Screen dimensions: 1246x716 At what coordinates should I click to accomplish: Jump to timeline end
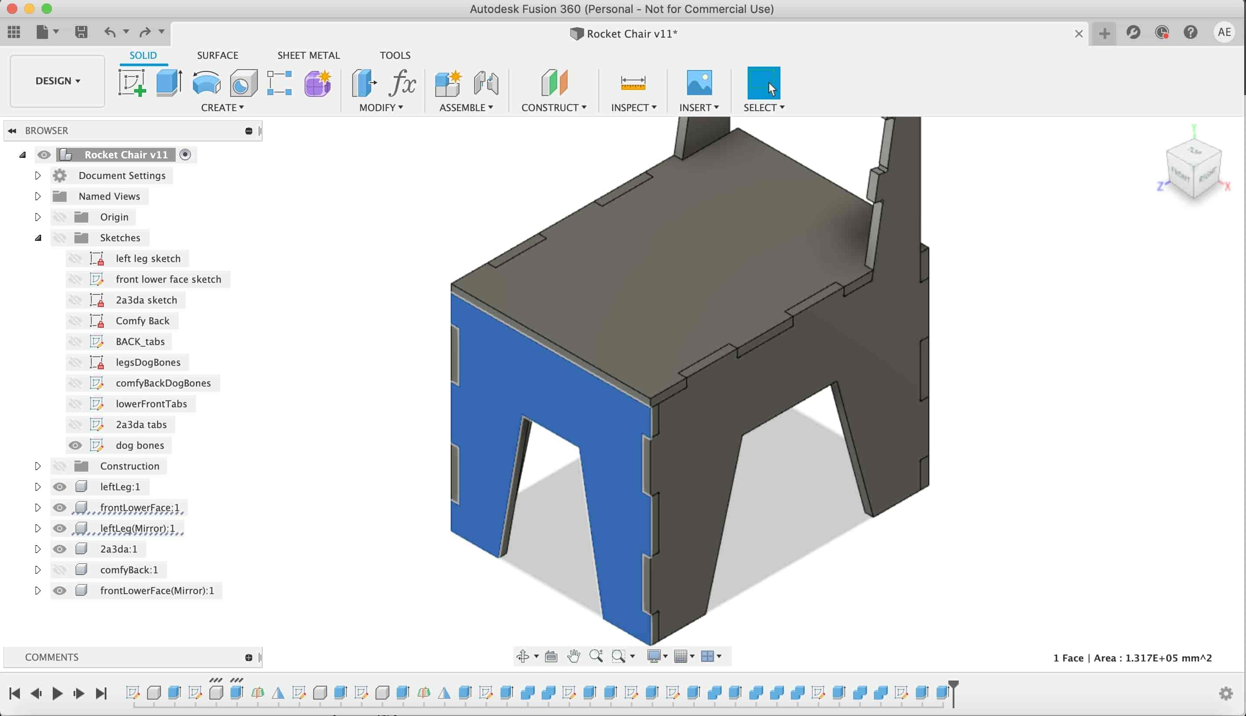101,694
